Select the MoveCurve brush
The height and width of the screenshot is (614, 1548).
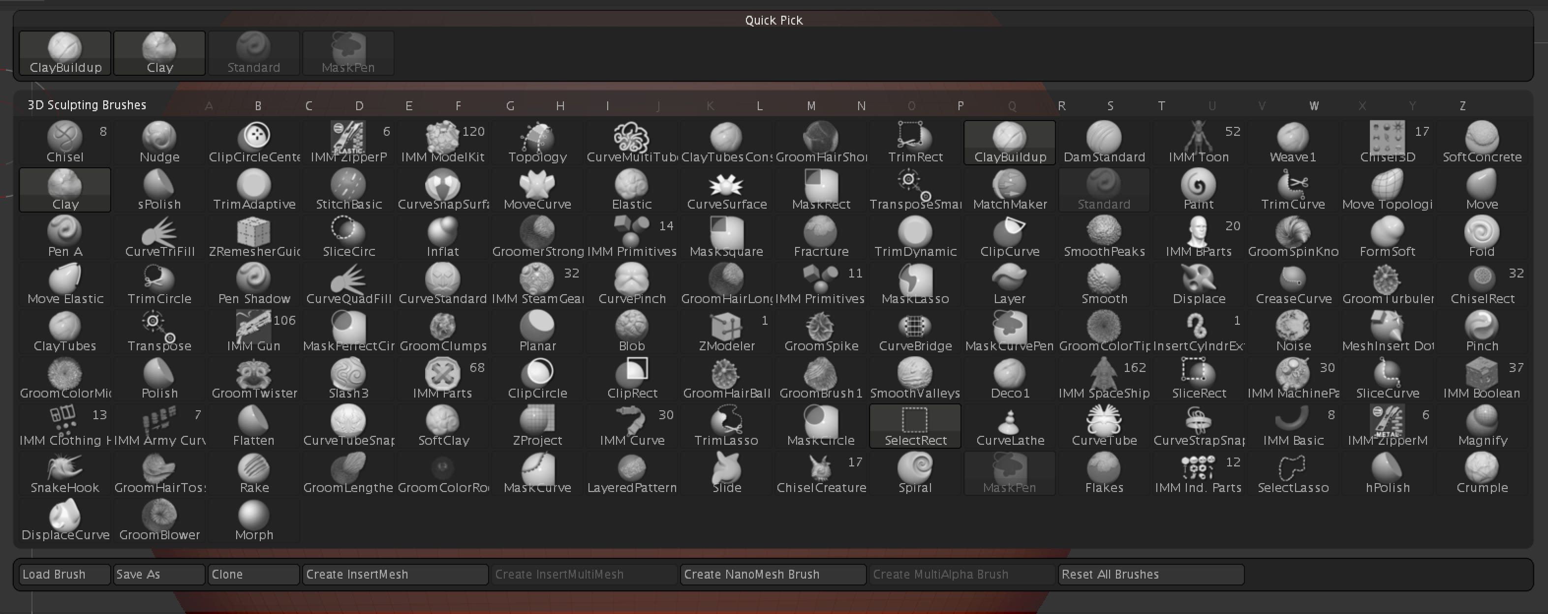point(537,190)
